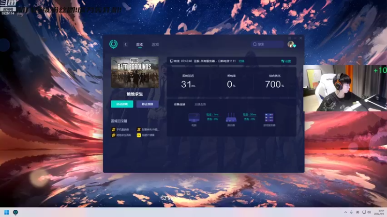Open the Windows Start menu
This screenshot has width=387, height=217.
point(7,212)
